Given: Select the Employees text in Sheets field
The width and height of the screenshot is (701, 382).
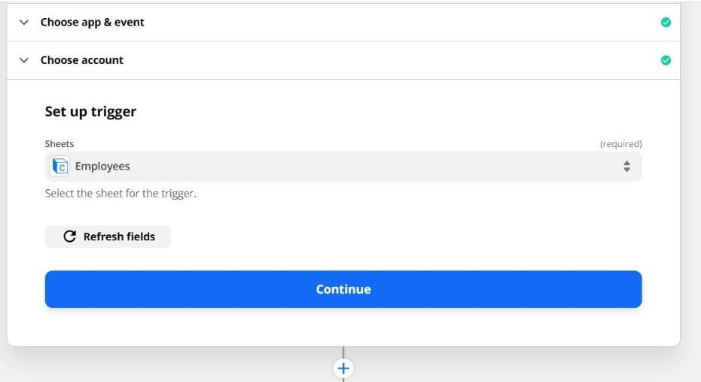Looking at the screenshot, I should click(102, 167).
